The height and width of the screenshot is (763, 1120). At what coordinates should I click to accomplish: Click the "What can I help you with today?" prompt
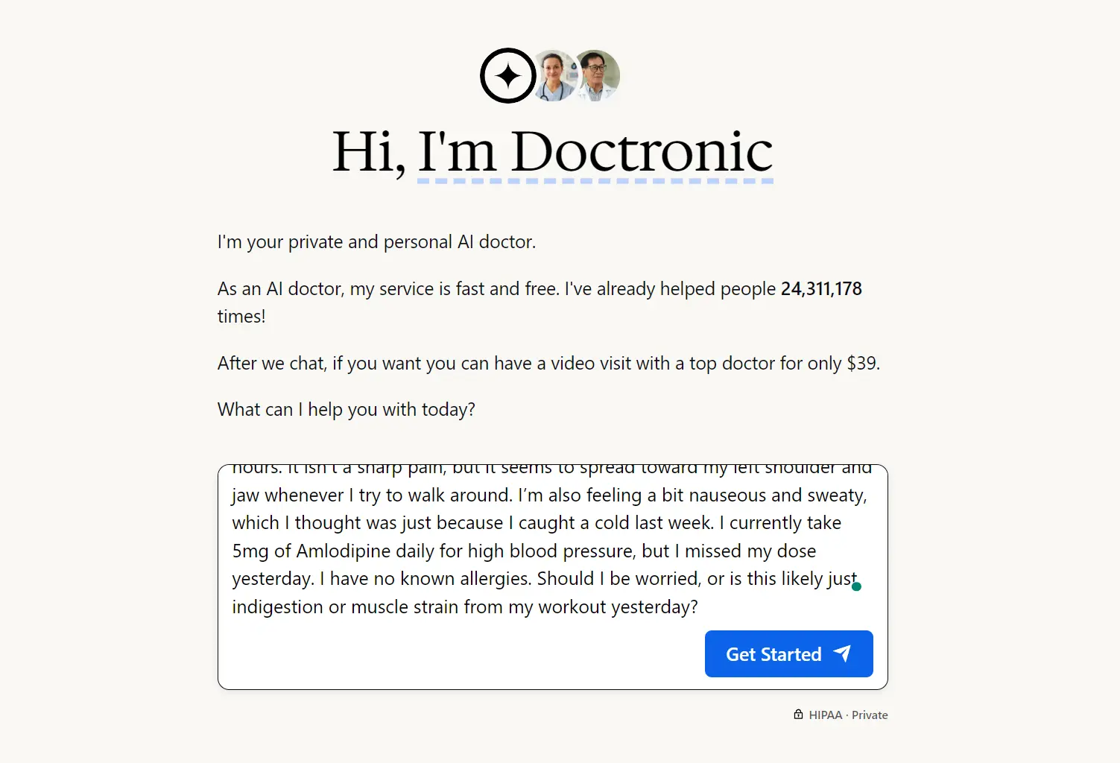click(346, 409)
